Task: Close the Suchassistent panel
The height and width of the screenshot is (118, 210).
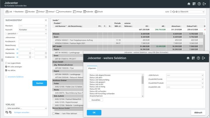Action: tap(46, 20)
